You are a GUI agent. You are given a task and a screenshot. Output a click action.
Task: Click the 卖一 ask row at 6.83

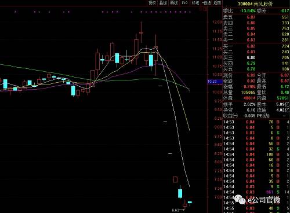[x=256, y=40]
